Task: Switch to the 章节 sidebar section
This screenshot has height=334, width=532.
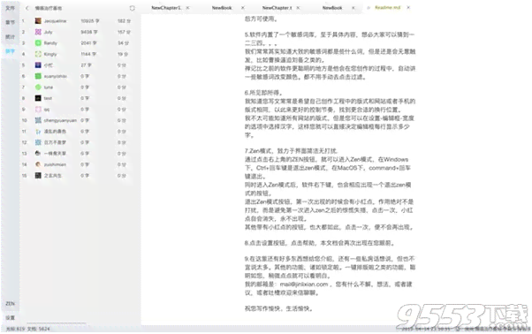Action: coord(11,22)
